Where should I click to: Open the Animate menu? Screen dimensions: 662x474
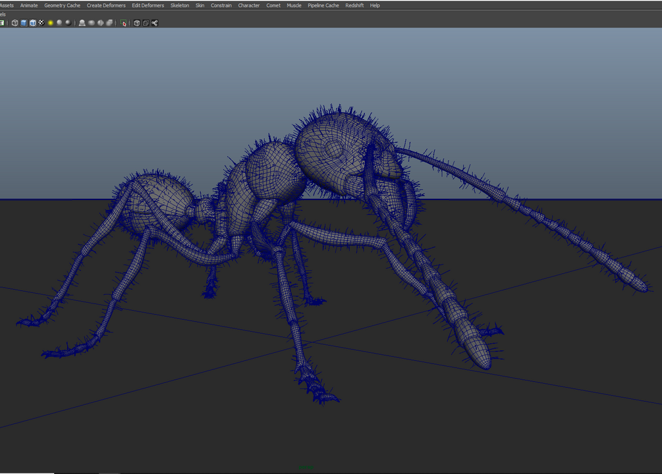(x=29, y=5)
